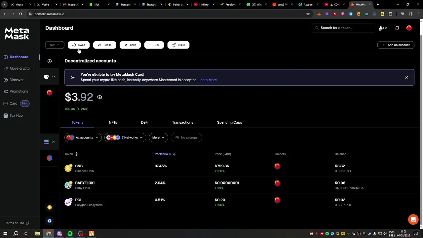Click the MetaMask fox extension icon
Image resolution: width=423 pixels, height=238 pixels.
(x=319, y=14)
